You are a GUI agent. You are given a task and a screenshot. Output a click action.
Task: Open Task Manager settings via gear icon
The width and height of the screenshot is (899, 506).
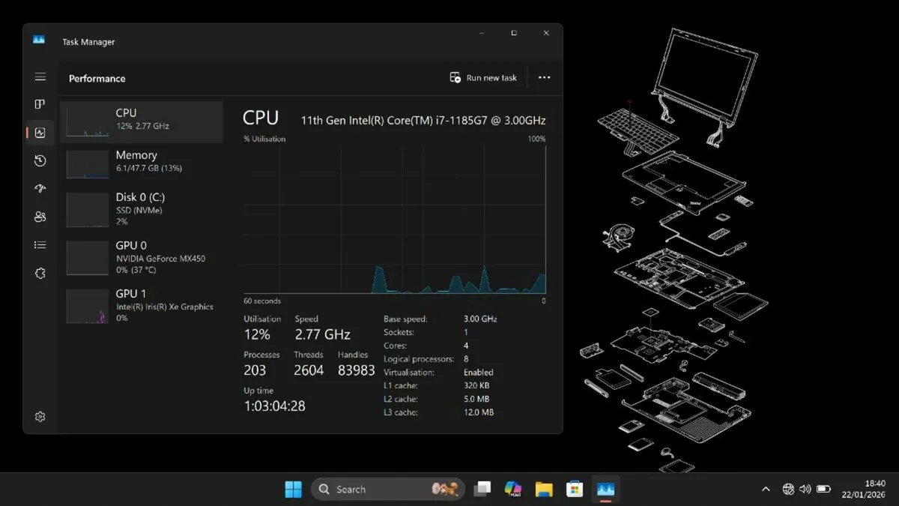pos(40,416)
